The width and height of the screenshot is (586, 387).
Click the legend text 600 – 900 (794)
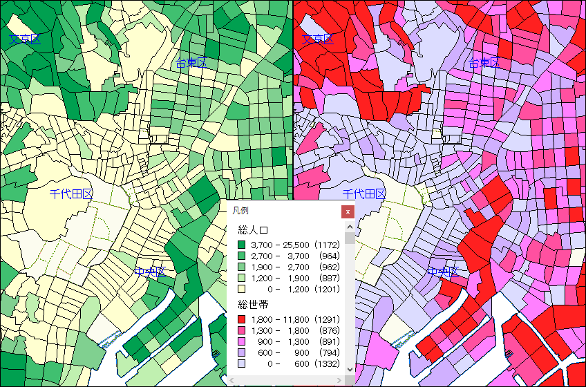pos(299,352)
